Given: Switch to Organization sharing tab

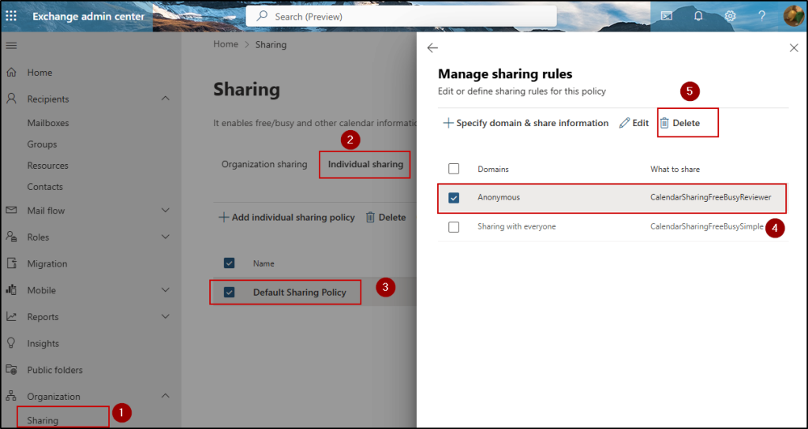Looking at the screenshot, I should coord(264,165).
